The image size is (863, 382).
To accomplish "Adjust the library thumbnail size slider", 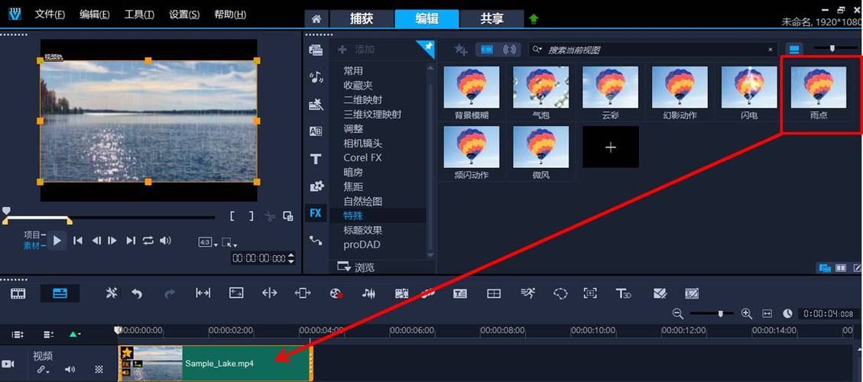I will pos(832,48).
